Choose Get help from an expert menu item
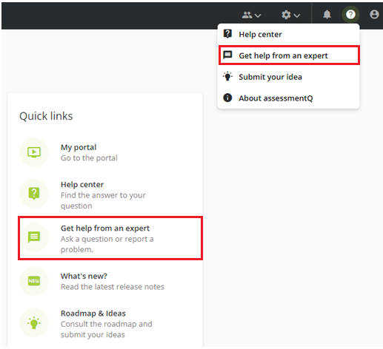 click(289, 55)
